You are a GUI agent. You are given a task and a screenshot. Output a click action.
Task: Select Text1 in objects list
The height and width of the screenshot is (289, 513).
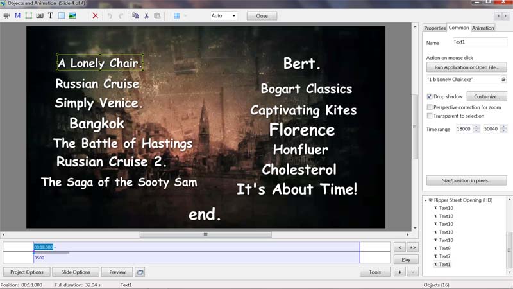tap(444, 264)
